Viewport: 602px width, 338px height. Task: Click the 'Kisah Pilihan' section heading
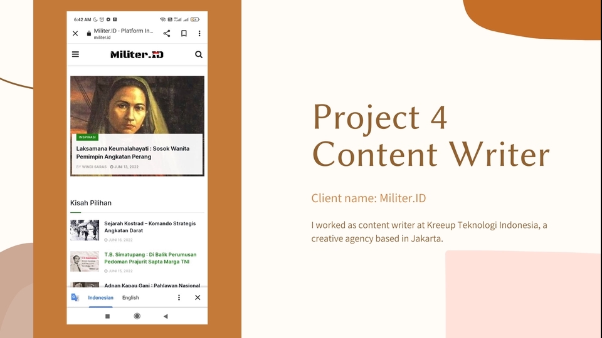pyautogui.click(x=91, y=203)
